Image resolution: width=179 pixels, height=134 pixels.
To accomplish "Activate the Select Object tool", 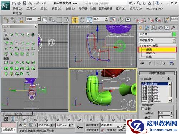I will click(45, 20).
